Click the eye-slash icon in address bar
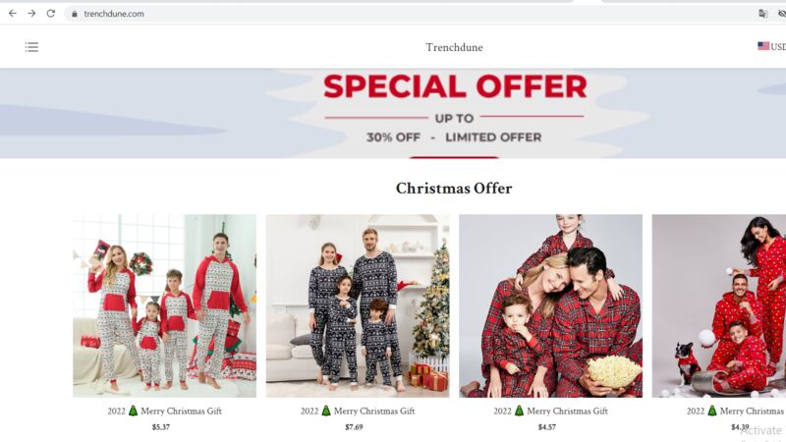 coord(782,14)
